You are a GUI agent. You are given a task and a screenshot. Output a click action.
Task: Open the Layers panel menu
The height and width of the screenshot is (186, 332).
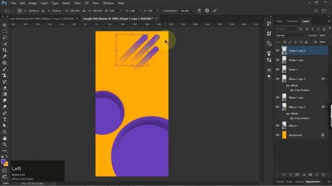click(x=329, y=21)
